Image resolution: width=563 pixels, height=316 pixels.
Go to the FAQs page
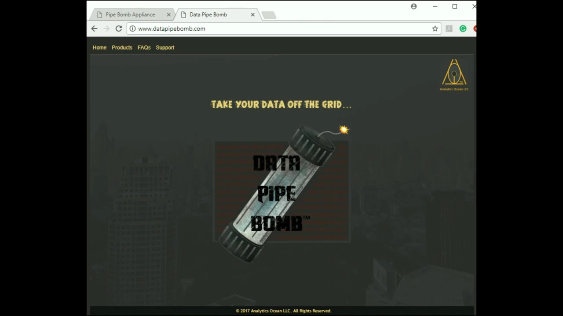tap(144, 47)
